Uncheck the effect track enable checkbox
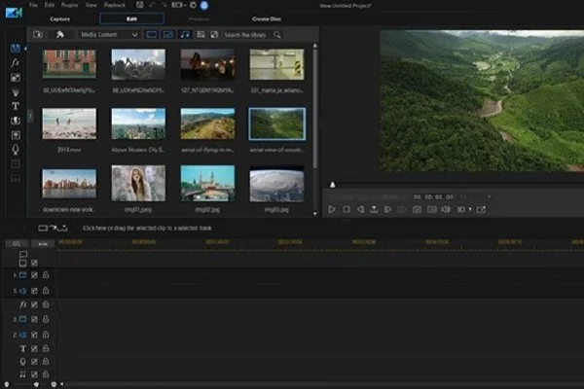 33,303
